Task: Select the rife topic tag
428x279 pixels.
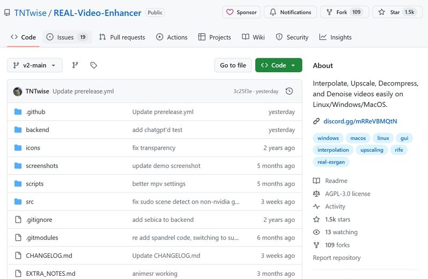Action: (x=399, y=150)
